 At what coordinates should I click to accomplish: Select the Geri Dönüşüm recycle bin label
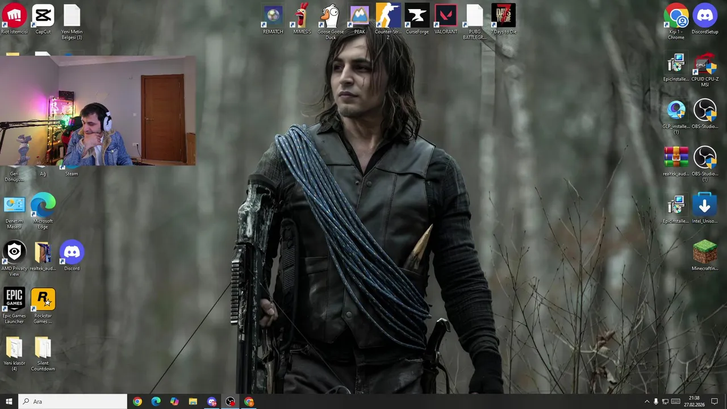[14, 177]
